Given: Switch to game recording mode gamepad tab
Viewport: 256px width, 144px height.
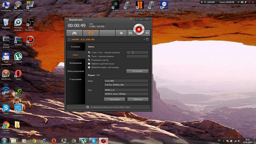Looking at the screenshot, I should point(74,33).
